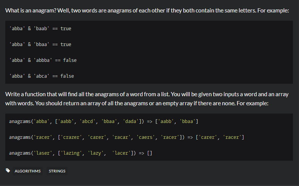Click the 'abba' & 'baab' == true line
The height and width of the screenshot is (186, 299).
[x=40, y=29]
